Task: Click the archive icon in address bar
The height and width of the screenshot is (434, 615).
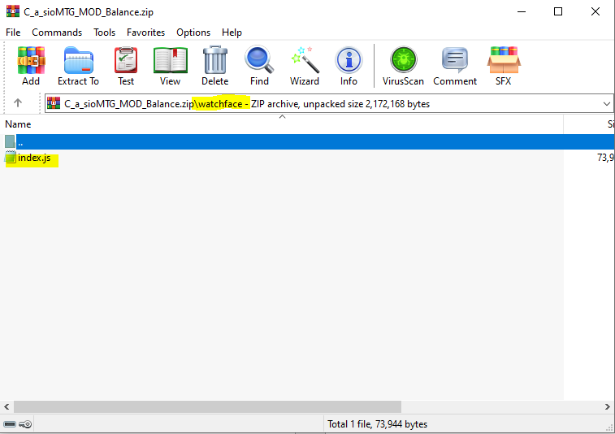Action: click(x=54, y=103)
